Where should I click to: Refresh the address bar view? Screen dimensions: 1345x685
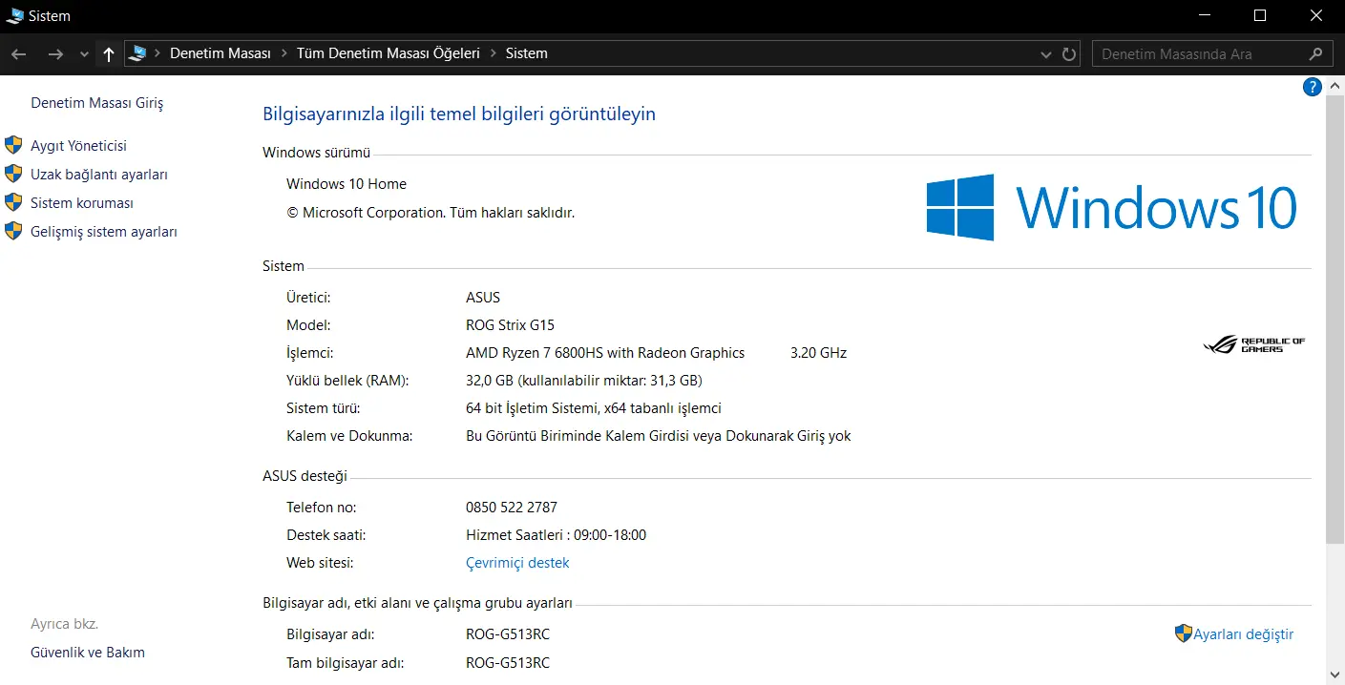(1070, 54)
